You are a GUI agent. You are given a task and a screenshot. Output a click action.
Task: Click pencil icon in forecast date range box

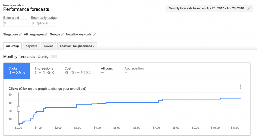tap(249, 8)
